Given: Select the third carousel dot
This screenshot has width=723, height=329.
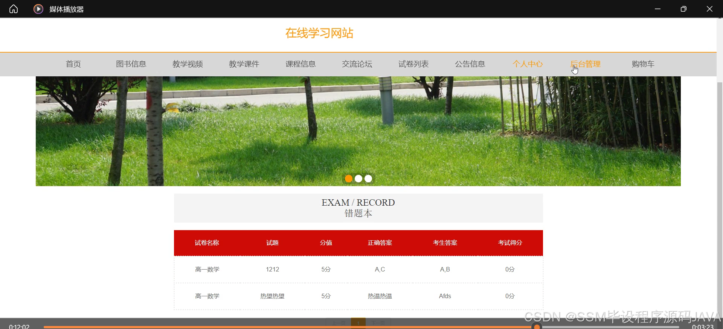Looking at the screenshot, I should (x=368, y=179).
